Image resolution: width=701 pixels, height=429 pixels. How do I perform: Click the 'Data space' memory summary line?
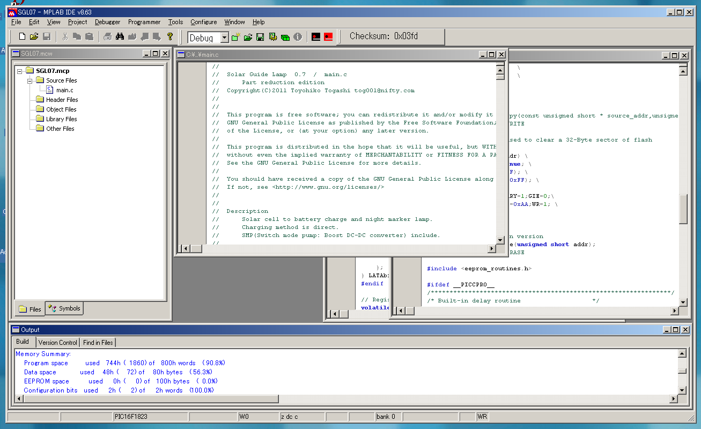118,372
